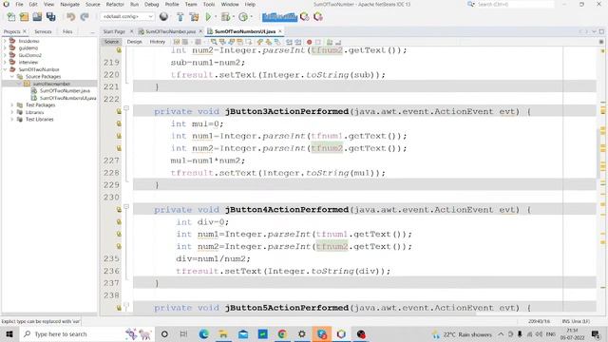Open the Navigate menu
The image size is (608, 342).
pyautogui.click(x=69, y=4)
